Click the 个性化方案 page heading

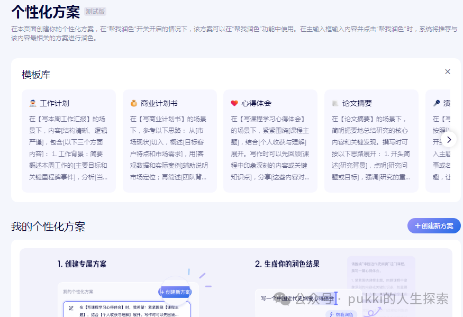[x=46, y=12]
